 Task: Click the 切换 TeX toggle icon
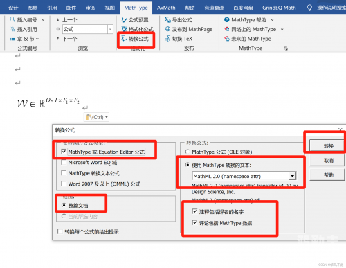point(167,39)
